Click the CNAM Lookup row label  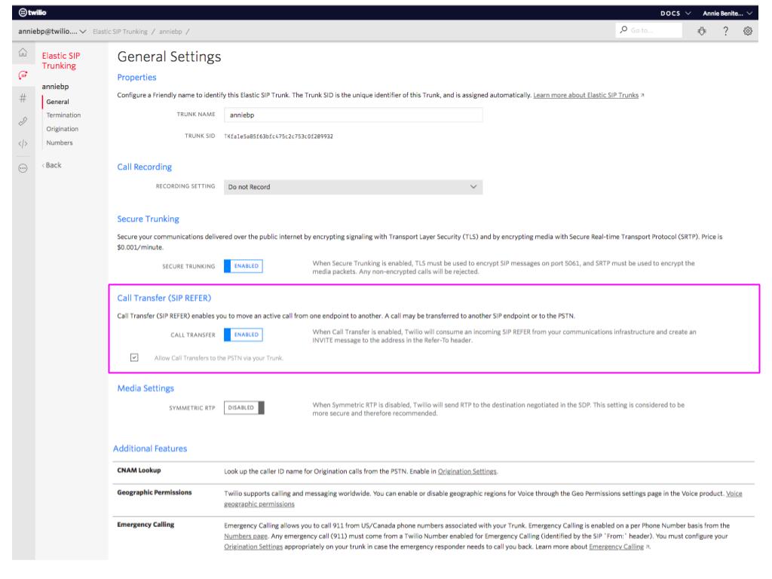click(x=139, y=470)
